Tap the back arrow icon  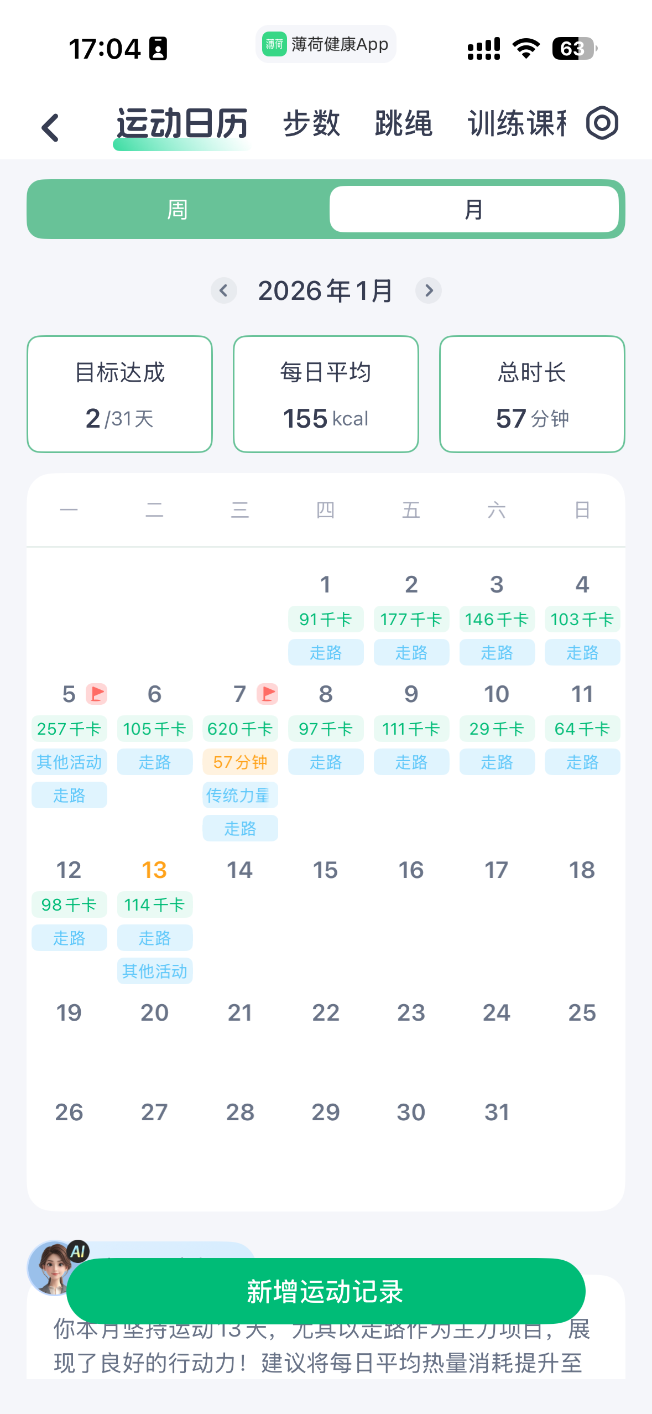click(50, 127)
